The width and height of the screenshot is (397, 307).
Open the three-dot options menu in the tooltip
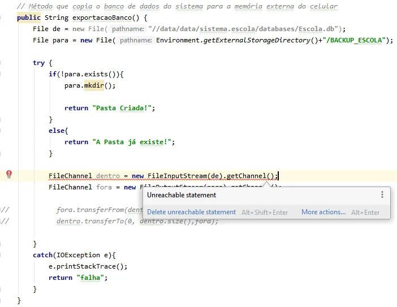382,194
